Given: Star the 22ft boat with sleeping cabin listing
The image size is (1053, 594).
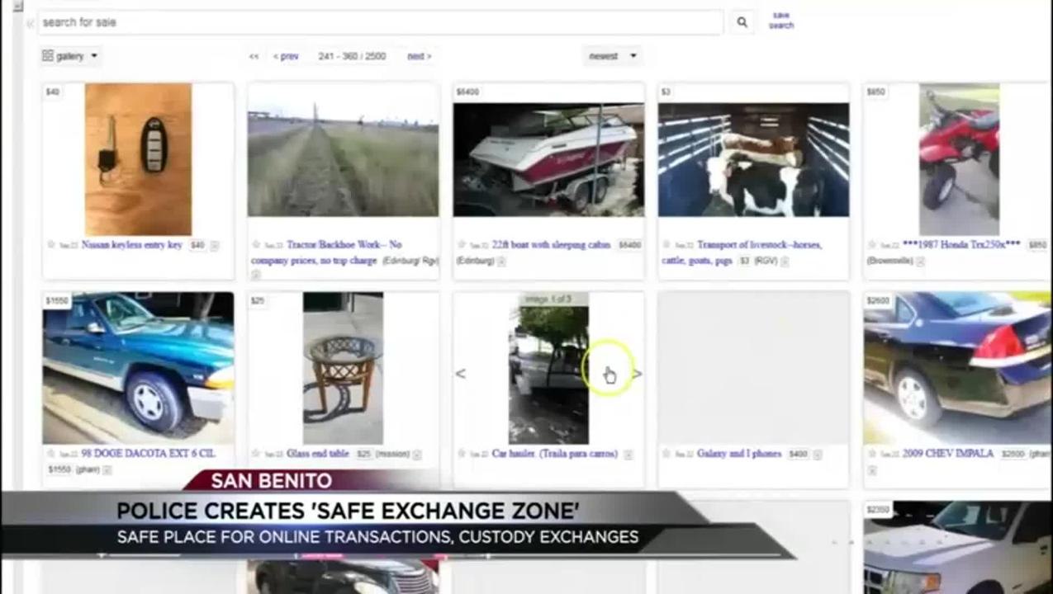Looking at the screenshot, I should [x=461, y=245].
